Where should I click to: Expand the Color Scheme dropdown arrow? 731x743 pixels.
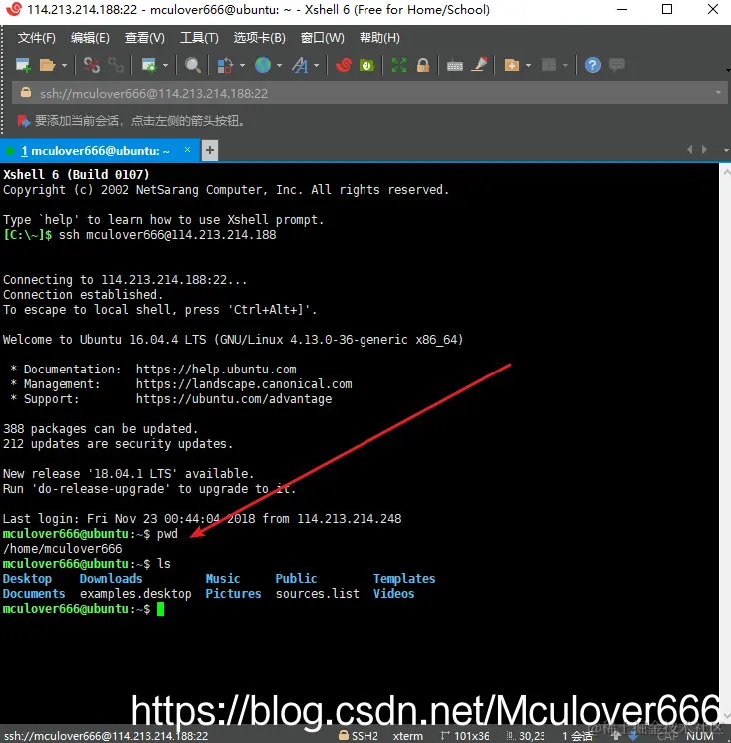[x=242, y=65]
